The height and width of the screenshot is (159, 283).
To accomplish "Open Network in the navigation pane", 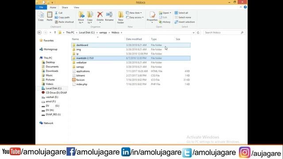I will (46, 123).
